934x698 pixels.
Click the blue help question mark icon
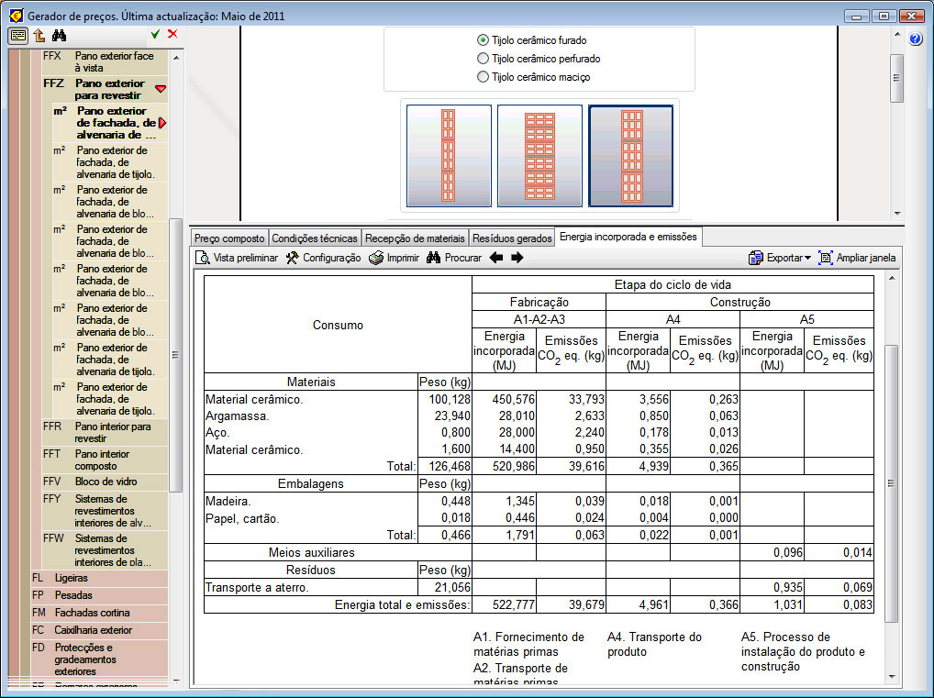917,39
